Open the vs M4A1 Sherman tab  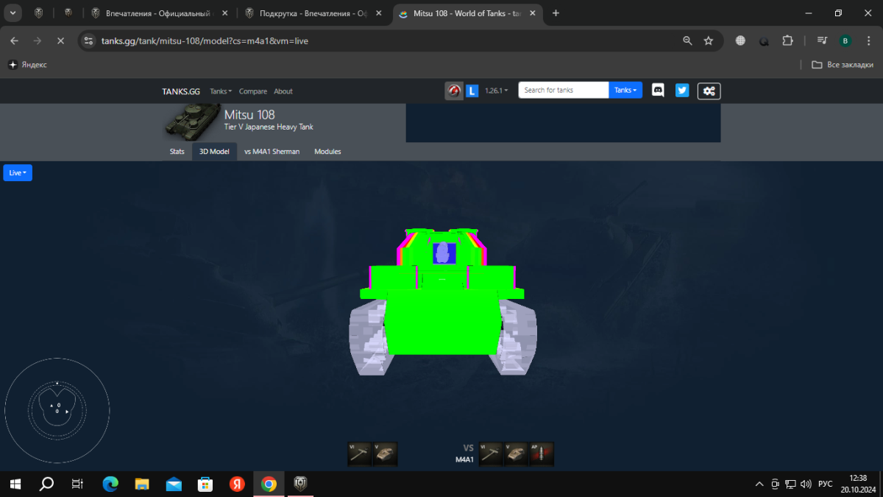(x=272, y=152)
